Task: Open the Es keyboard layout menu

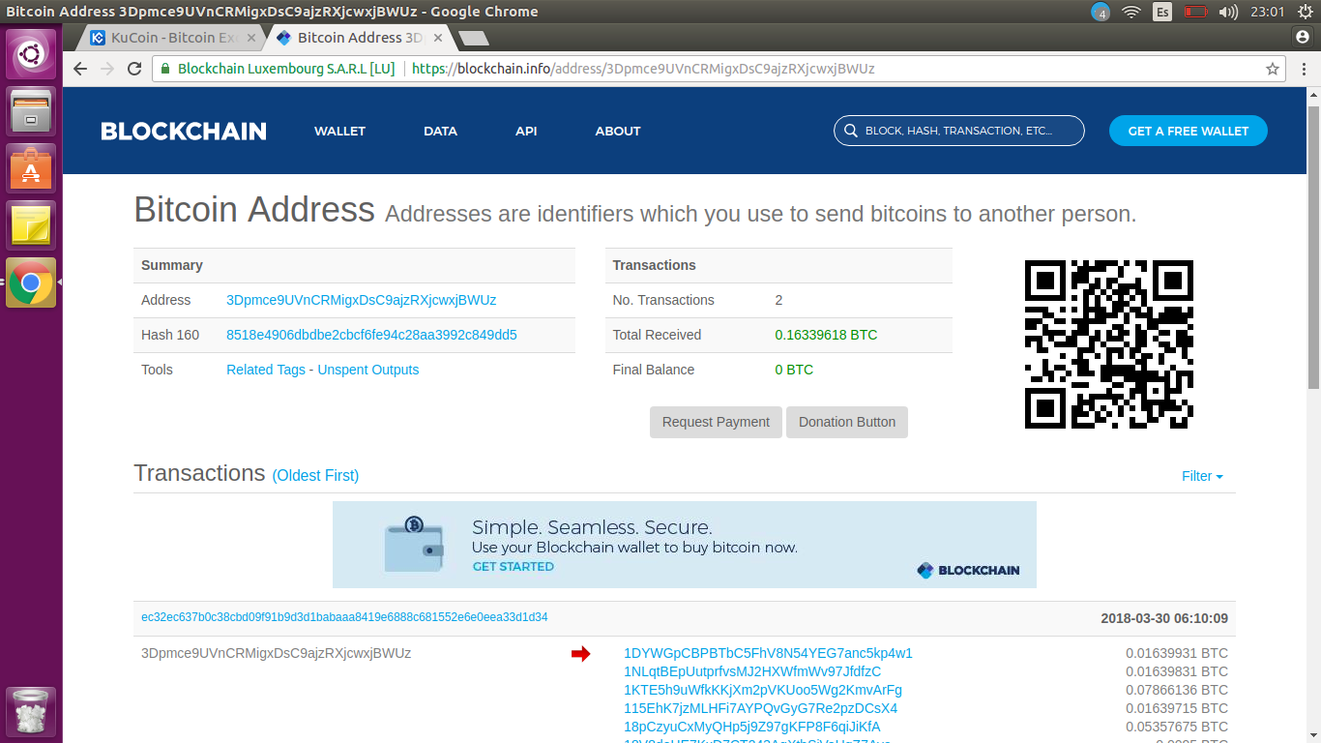Action: tap(1162, 12)
